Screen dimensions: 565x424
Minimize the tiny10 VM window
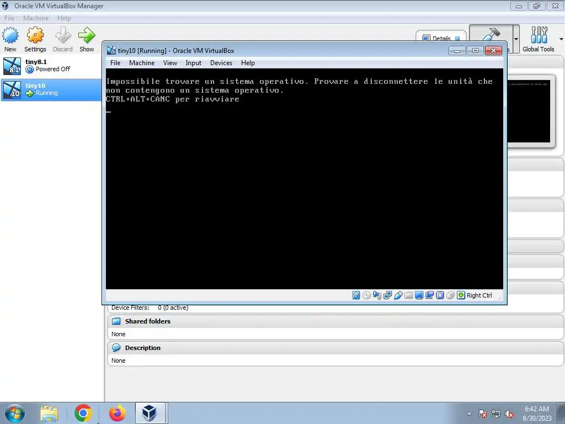coord(457,50)
